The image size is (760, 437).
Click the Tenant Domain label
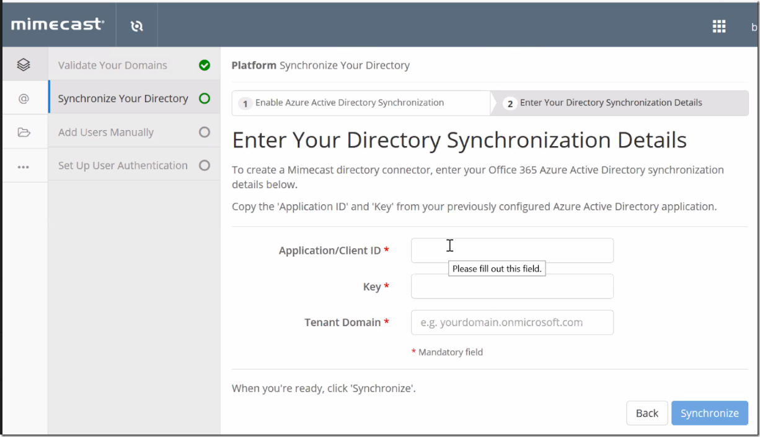click(347, 322)
